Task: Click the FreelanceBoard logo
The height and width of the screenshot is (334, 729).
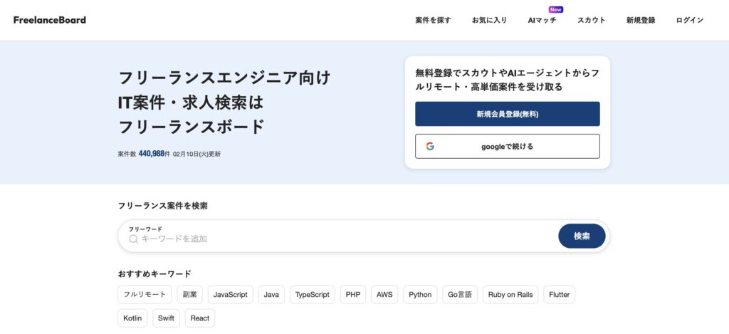Action: tap(50, 20)
